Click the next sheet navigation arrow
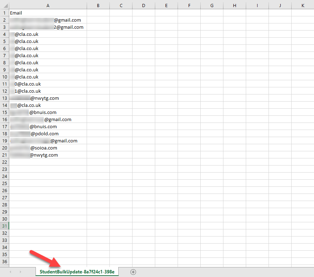 click(x=20, y=272)
